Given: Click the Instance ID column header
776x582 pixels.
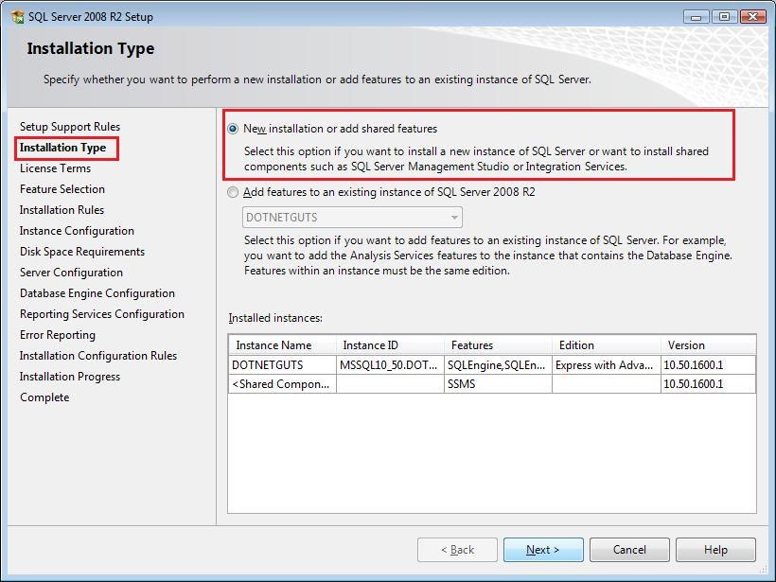Looking at the screenshot, I should coord(390,345).
